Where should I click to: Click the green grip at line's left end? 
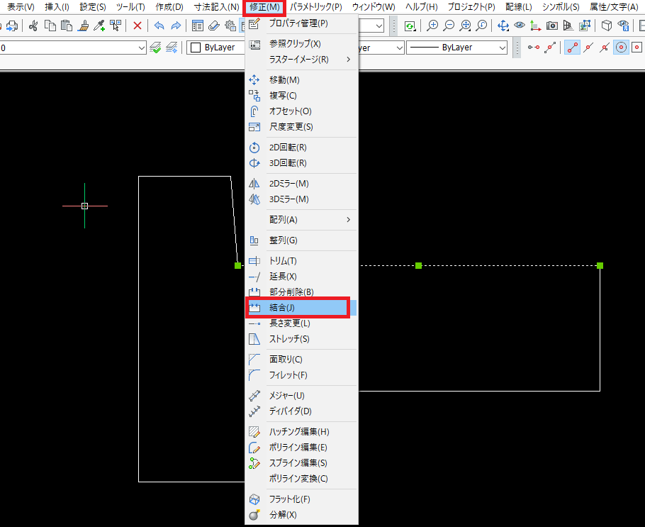tap(237, 265)
